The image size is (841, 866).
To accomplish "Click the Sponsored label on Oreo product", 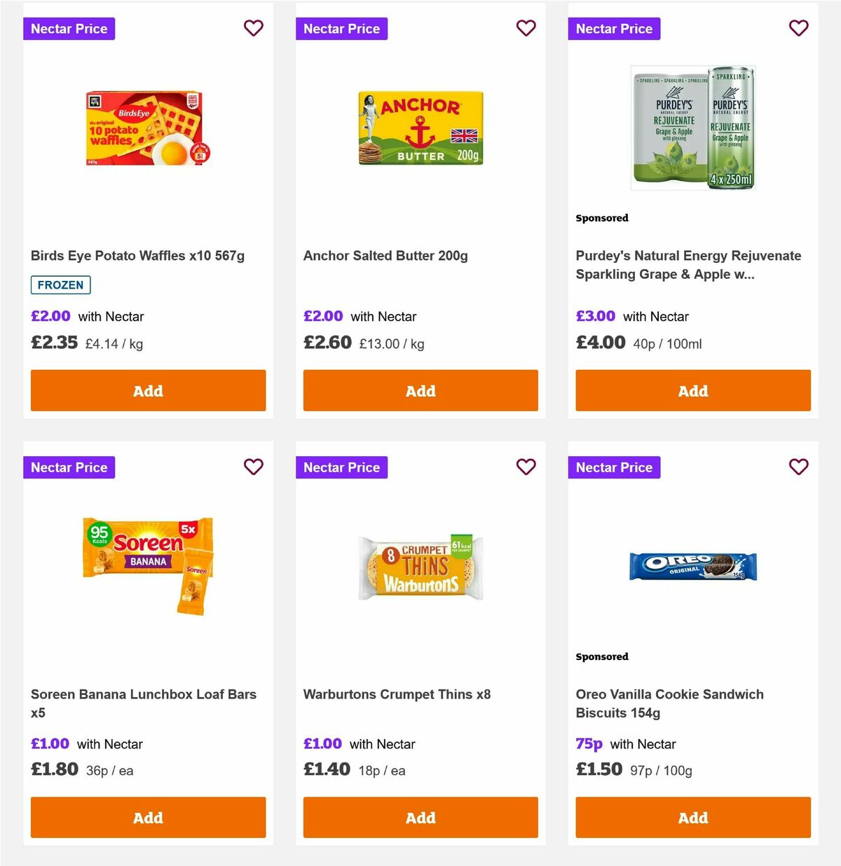I will tap(601, 657).
